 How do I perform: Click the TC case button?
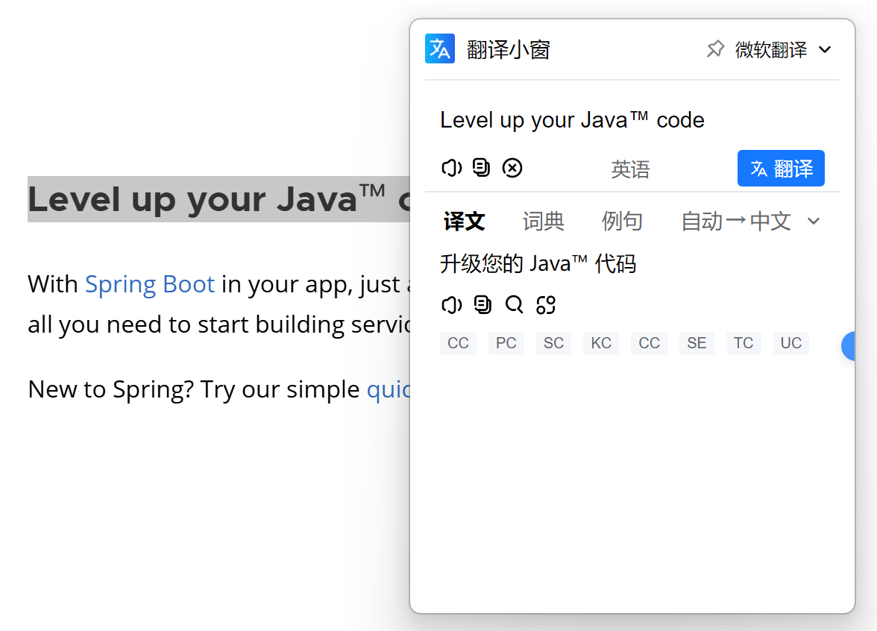tap(744, 343)
